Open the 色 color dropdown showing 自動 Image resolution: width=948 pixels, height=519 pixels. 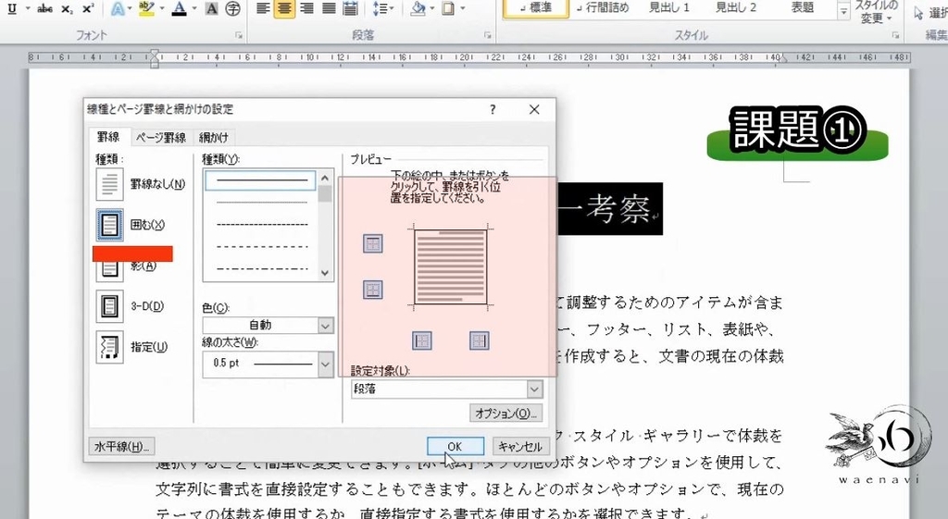tap(268, 326)
